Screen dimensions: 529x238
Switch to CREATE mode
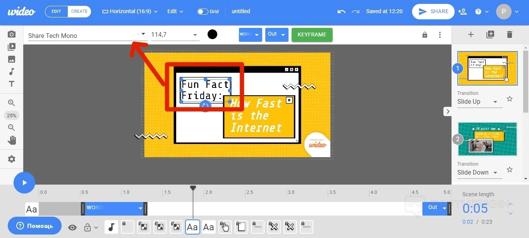click(x=79, y=11)
